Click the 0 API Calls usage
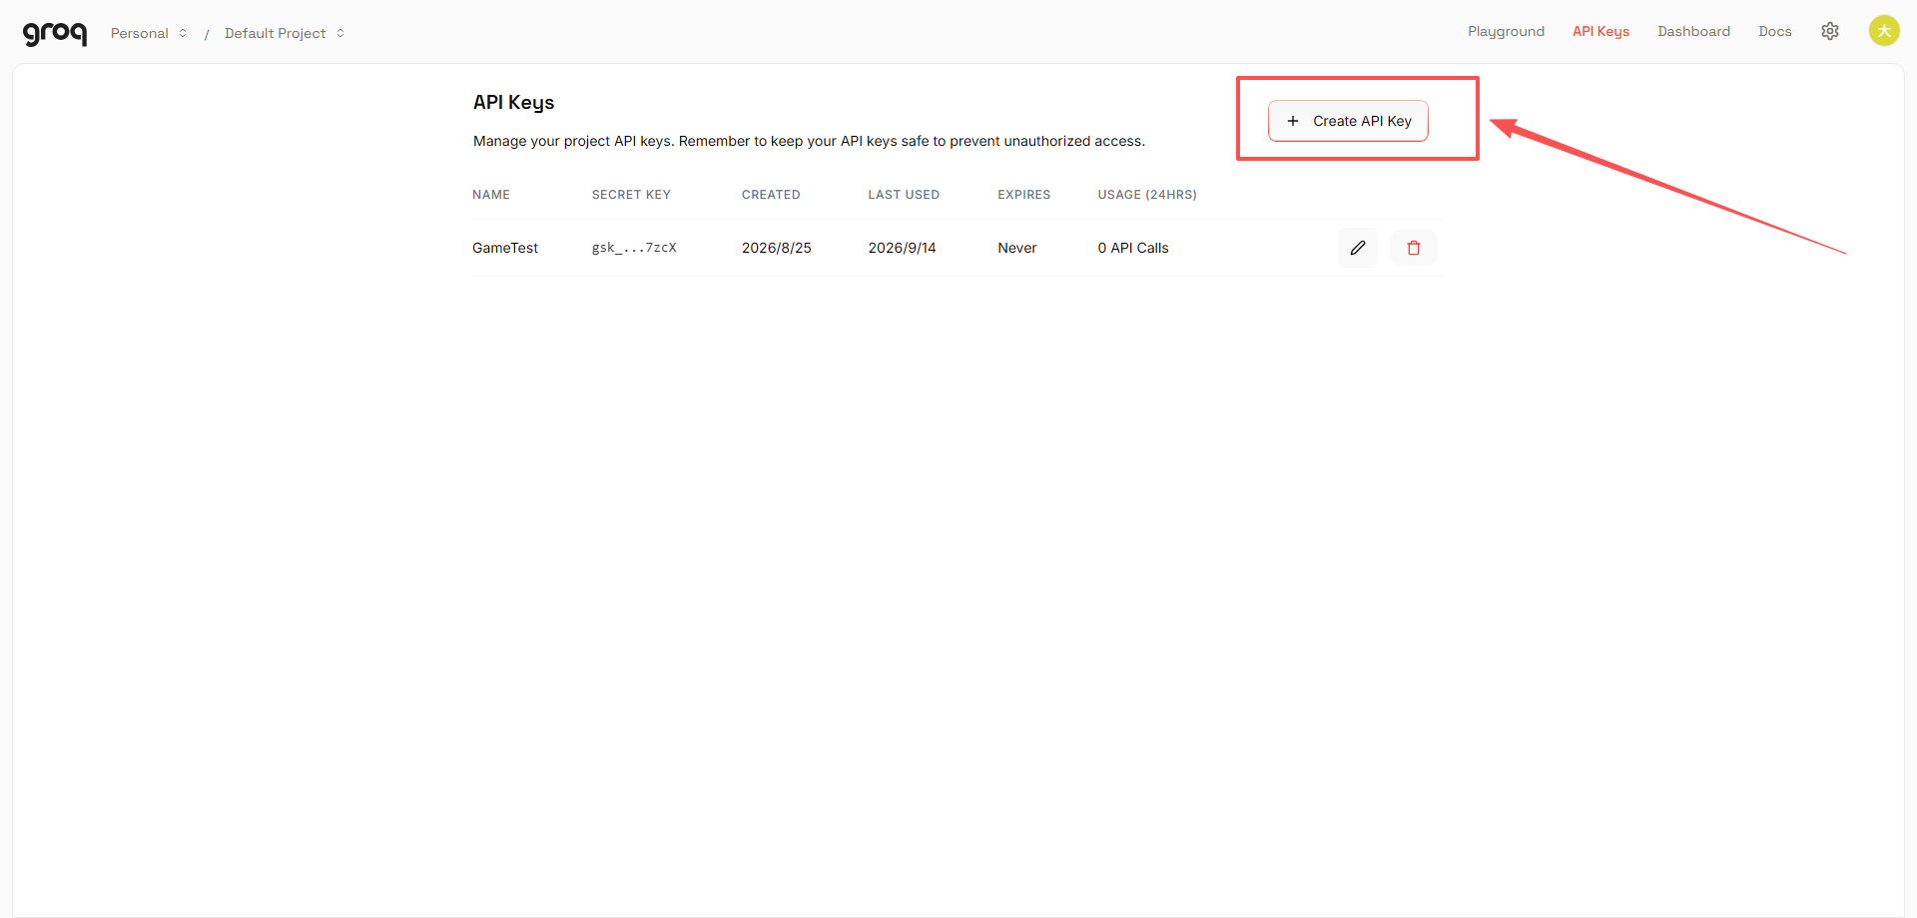 [1133, 248]
